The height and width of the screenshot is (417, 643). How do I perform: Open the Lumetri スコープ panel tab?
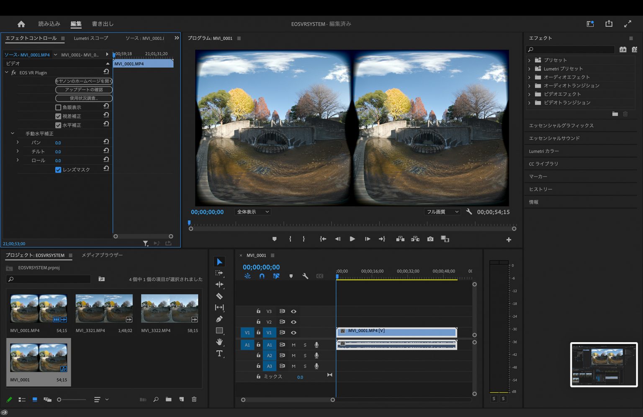pyautogui.click(x=90, y=38)
